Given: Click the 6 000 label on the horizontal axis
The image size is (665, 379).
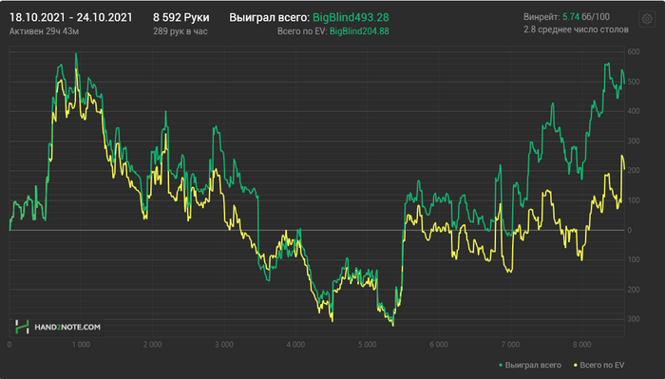Looking at the screenshot, I should [439, 345].
